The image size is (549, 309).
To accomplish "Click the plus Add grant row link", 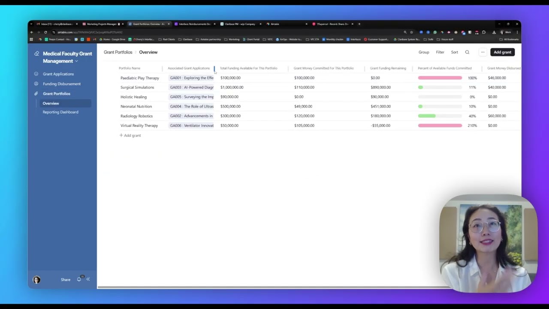I will point(130,135).
